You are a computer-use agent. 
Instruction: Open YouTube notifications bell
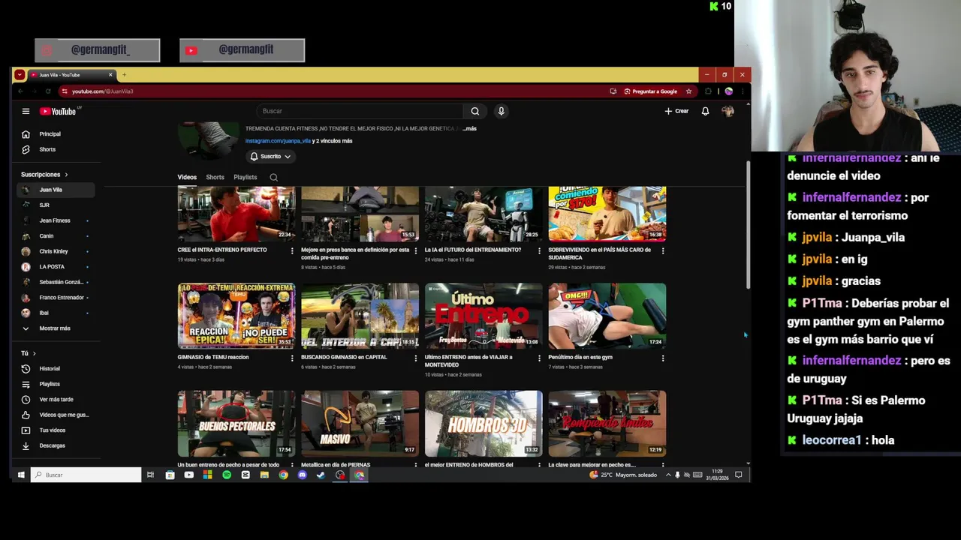click(x=705, y=111)
